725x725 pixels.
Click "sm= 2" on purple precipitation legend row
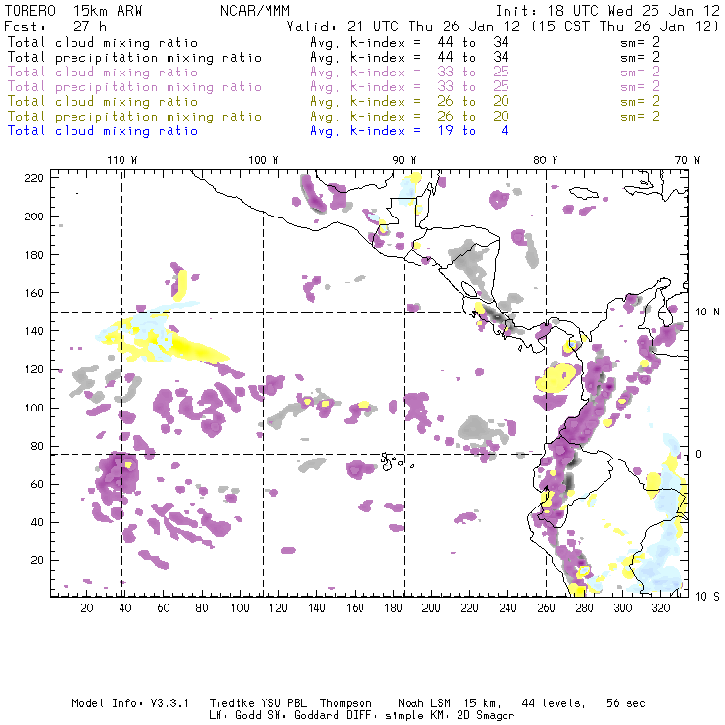click(640, 87)
